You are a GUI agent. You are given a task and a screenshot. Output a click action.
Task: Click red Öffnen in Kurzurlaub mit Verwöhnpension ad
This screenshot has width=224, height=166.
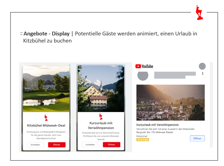[112, 145]
